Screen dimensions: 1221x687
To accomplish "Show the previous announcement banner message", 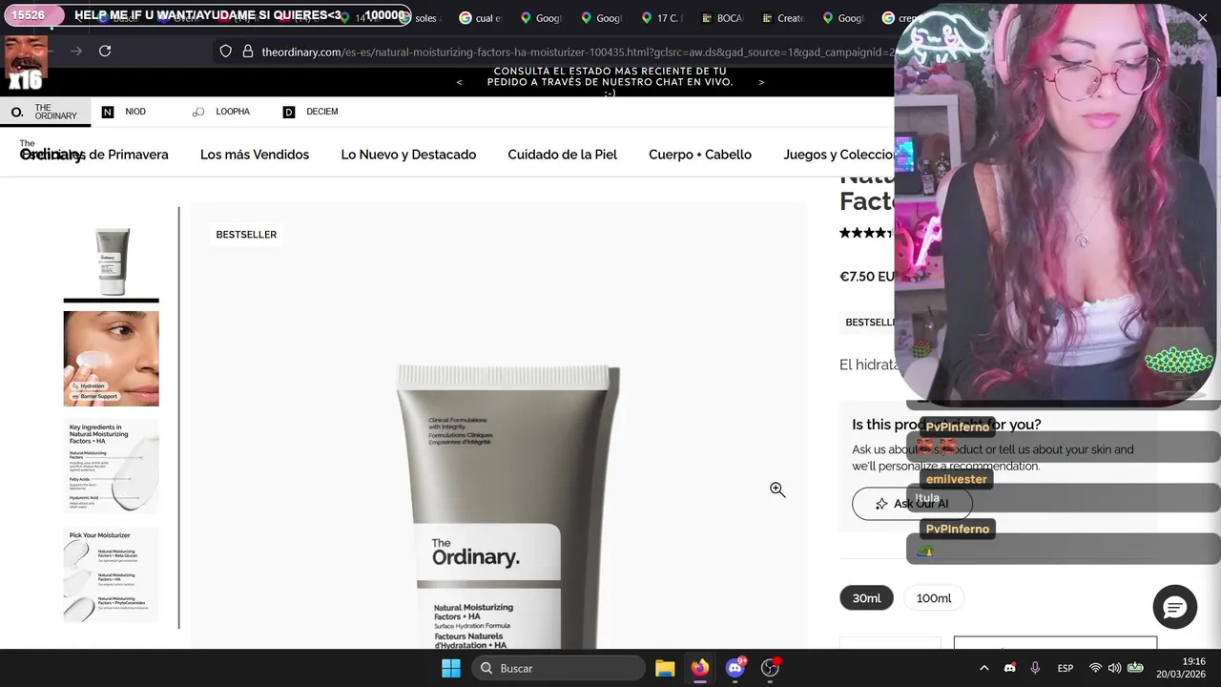I will click(459, 82).
